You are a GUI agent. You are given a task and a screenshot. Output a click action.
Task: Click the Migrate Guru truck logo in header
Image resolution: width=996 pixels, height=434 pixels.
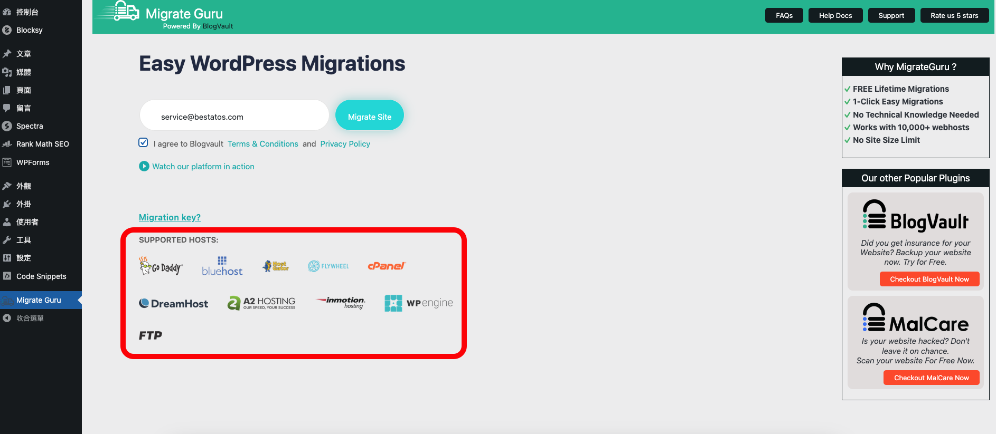click(118, 11)
